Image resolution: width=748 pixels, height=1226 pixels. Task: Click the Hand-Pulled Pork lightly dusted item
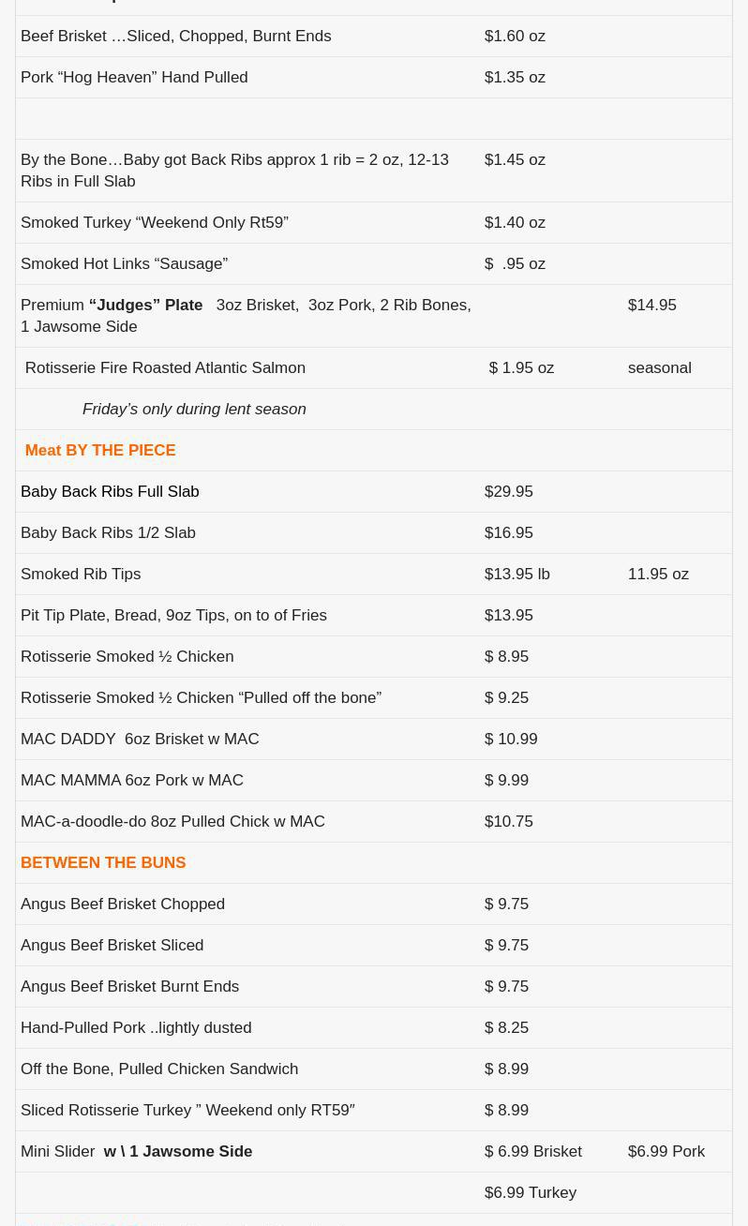(136, 1027)
